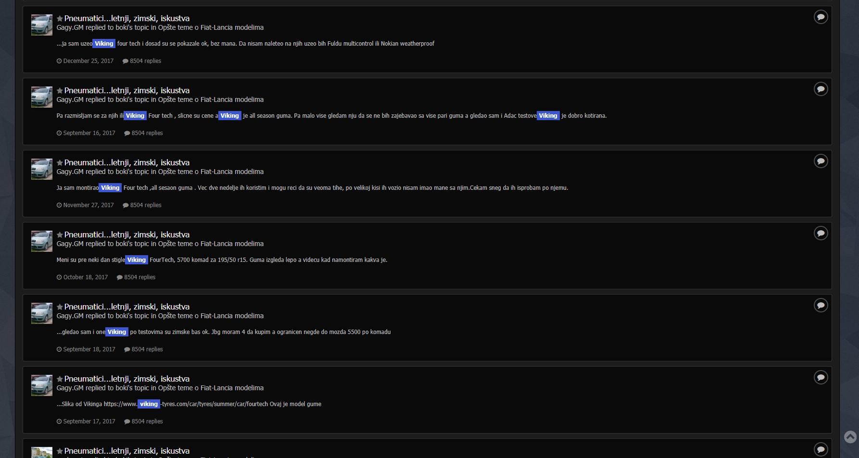Click the December 25, 2017 date link
The height and width of the screenshot is (458, 859).
tap(88, 61)
